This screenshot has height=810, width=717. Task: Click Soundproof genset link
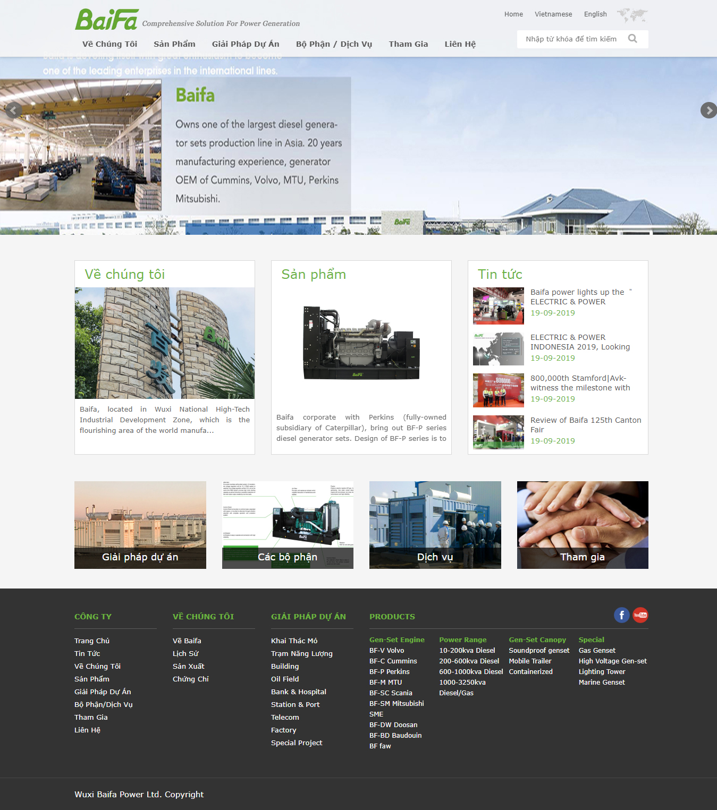click(539, 651)
